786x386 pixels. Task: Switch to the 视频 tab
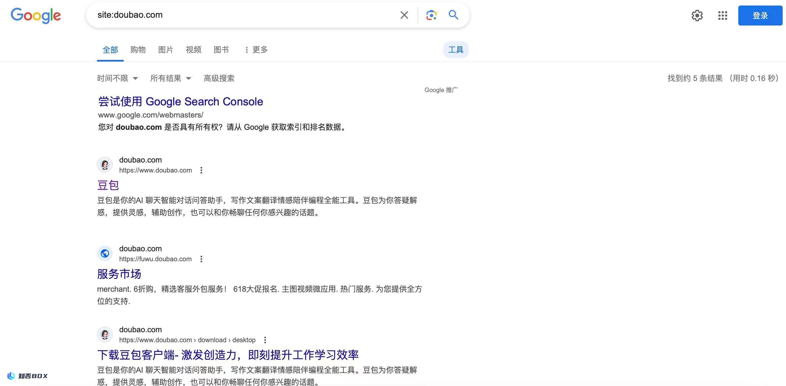tap(193, 50)
